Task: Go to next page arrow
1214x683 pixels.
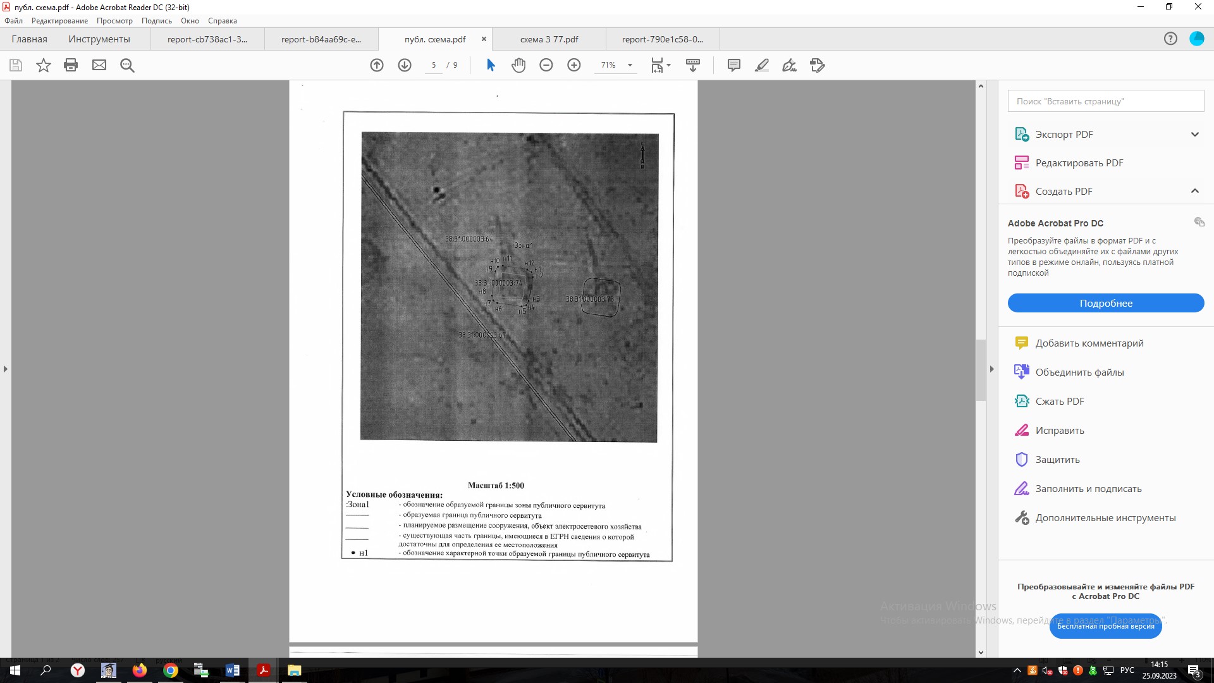Action: click(x=405, y=65)
